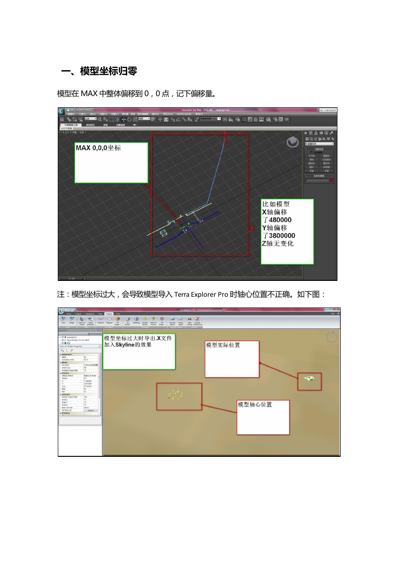Click the Scale X value field
The width and height of the screenshot is (405, 573).
pyautogui.click(x=90, y=400)
